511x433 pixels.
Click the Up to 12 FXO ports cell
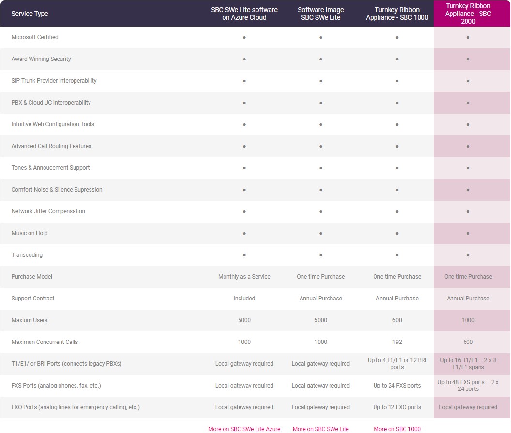pyautogui.click(x=397, y=407)
